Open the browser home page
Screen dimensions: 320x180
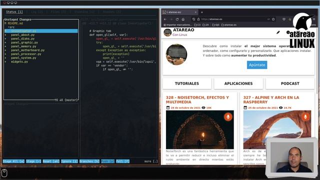183,19
